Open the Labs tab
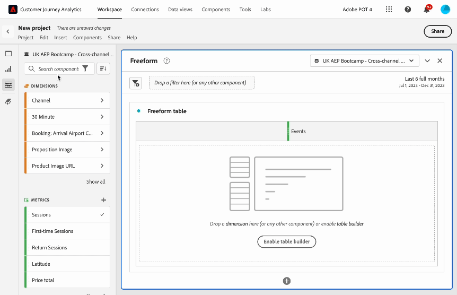 point(266,10)
